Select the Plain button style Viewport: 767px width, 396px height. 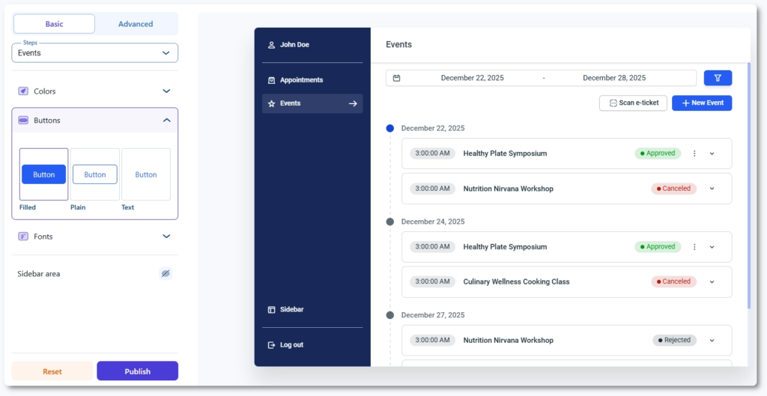pos(94,174)
